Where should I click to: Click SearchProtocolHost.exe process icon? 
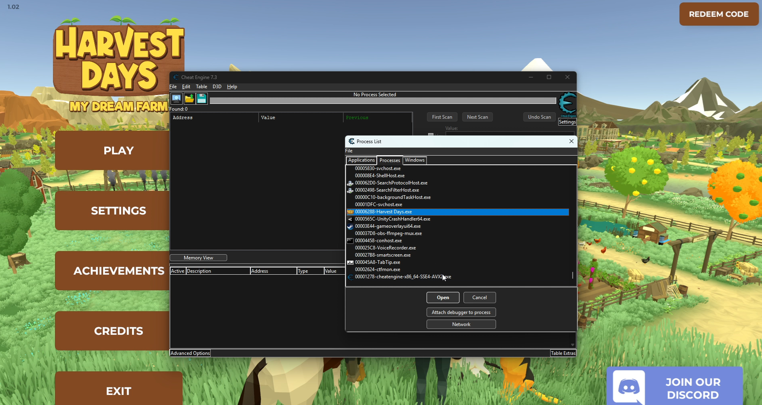pos(350,183)
